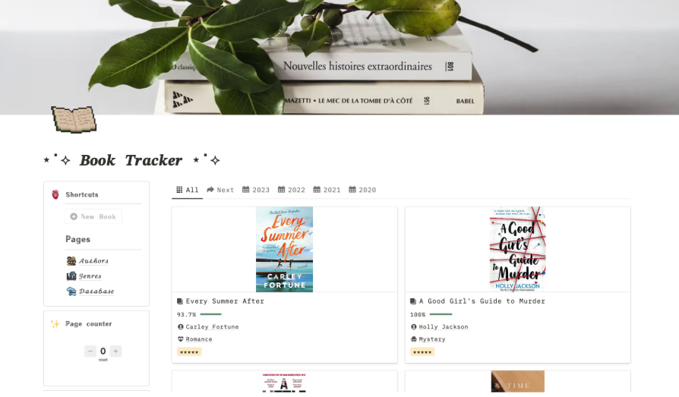This screenshot has height=397, width=679.
Task: Click the Database page icon
Action: click(x=71, y=291)
